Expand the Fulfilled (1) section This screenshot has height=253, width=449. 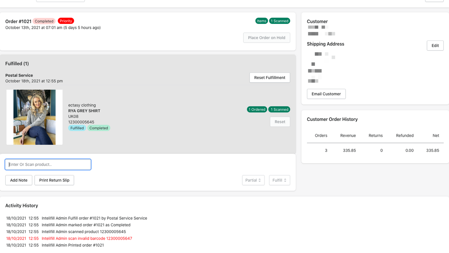(x=17, y=64)
